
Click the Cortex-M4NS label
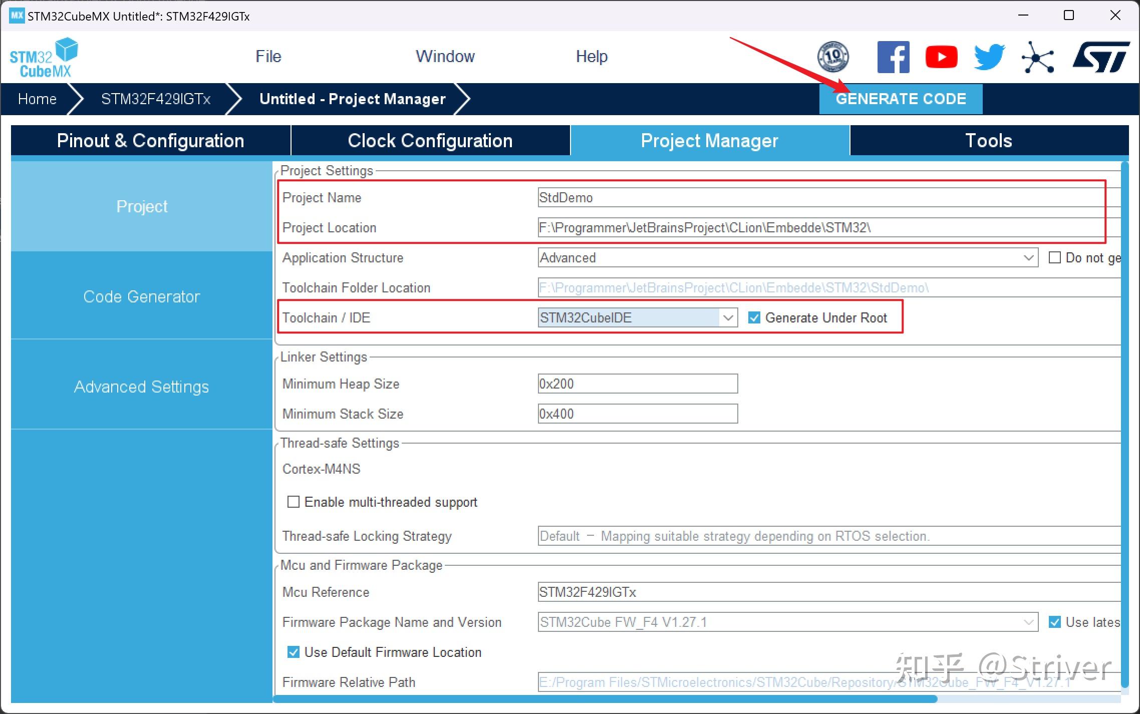321,469
